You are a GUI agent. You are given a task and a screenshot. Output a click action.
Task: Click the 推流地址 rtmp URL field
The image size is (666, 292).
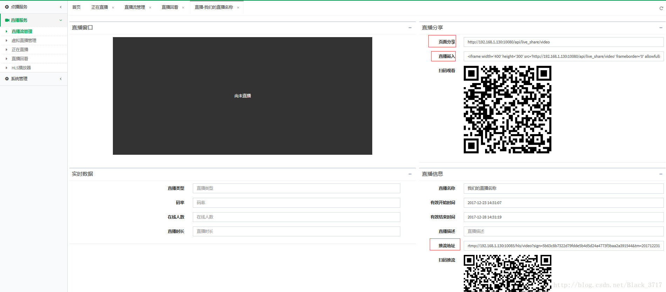564,246
